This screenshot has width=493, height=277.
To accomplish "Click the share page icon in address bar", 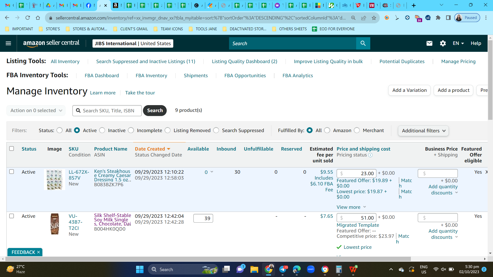I will [364, 18].
